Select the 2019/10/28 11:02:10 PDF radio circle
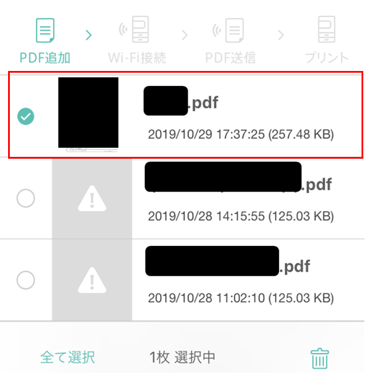The height and width of the screenshot is (378, 365). click(26, 280)
